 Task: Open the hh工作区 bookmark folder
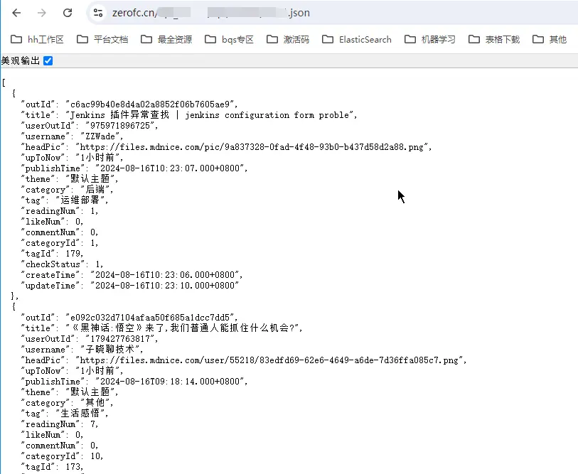coord(37,39)
